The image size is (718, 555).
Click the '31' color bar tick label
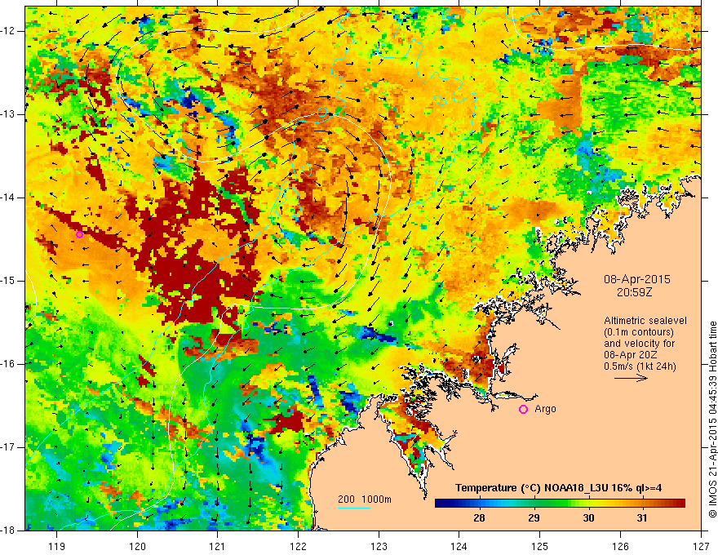(x=642, y=518)
